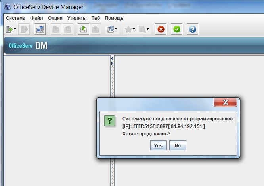Click the red X cancel toolbar icon
Viewport: 264px width, 186px height.
(x=161, y=29)
